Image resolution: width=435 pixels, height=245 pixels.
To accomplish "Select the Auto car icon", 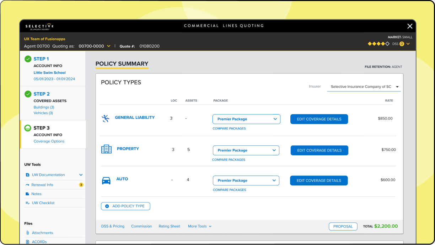I will click(x=106, y=180).
